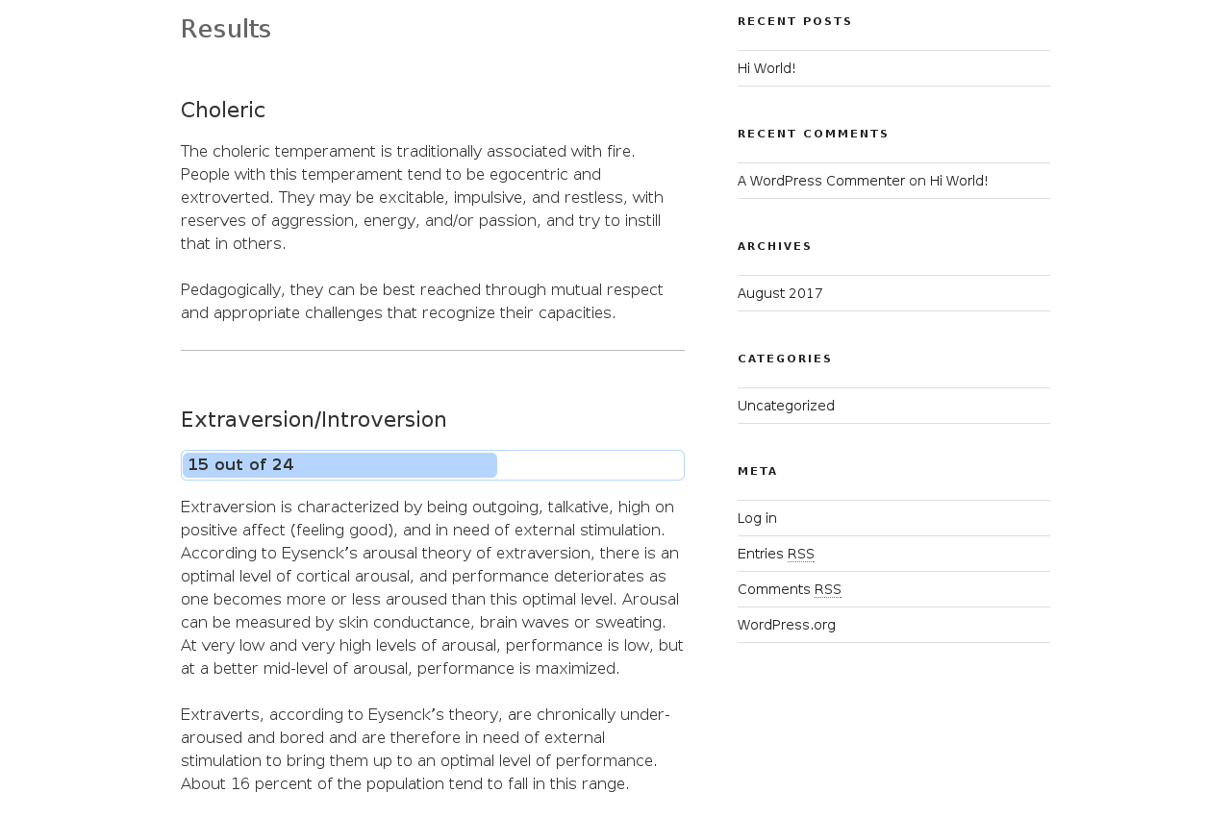Open the Comments RSS feed link
Screen dimensions: 1231x817
pyautogui.click(x=789, y=589)
